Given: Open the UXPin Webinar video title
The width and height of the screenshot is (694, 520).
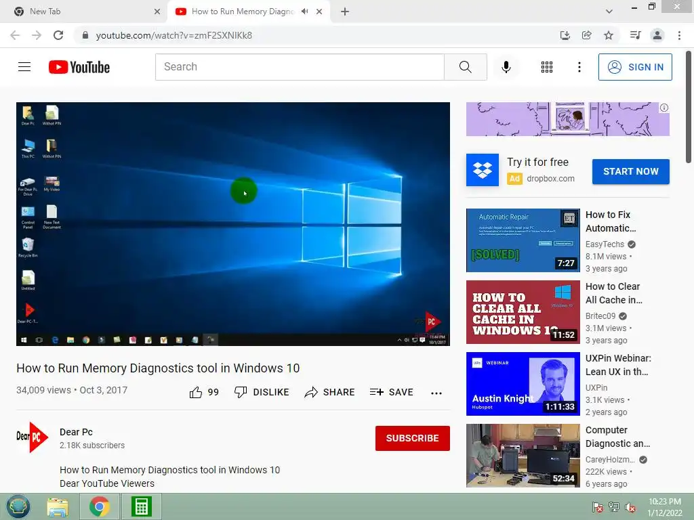Looking at the screenshot, I should click(618, 365).
